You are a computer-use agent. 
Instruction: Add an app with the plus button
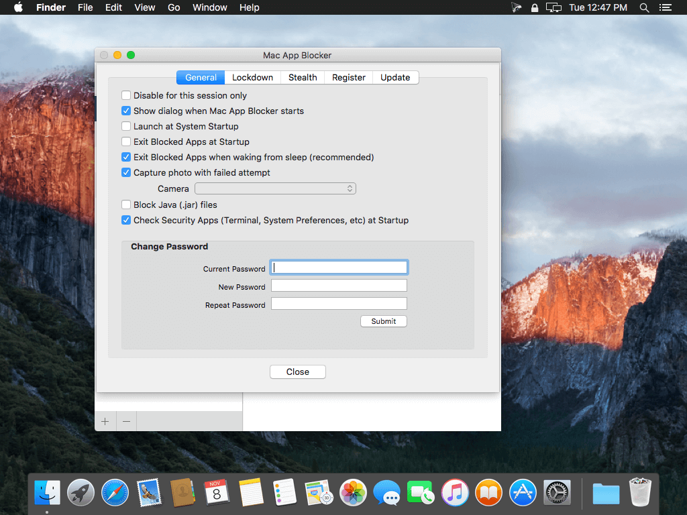[x=105, y=421]
